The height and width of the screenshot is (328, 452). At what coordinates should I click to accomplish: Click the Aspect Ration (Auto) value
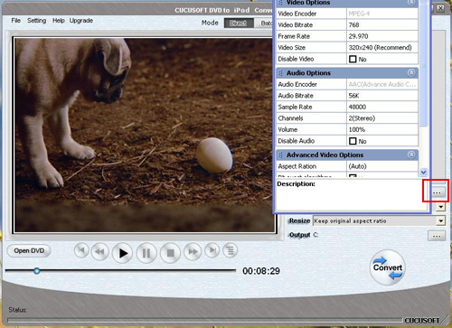tap(382, 166)
